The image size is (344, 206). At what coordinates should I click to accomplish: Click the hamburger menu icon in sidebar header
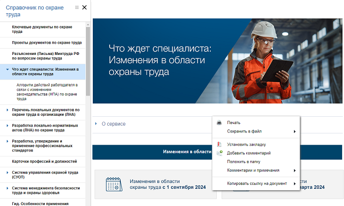tap(76, 7)
